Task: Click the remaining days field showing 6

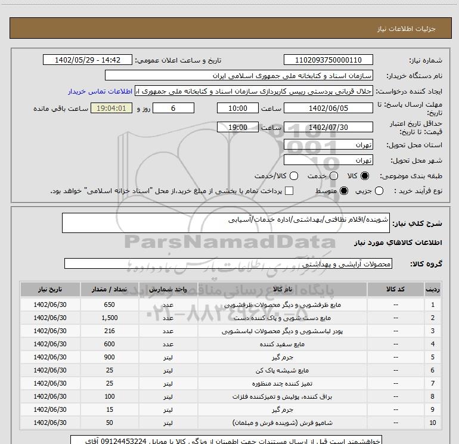Action: click(x=173, y=108)
